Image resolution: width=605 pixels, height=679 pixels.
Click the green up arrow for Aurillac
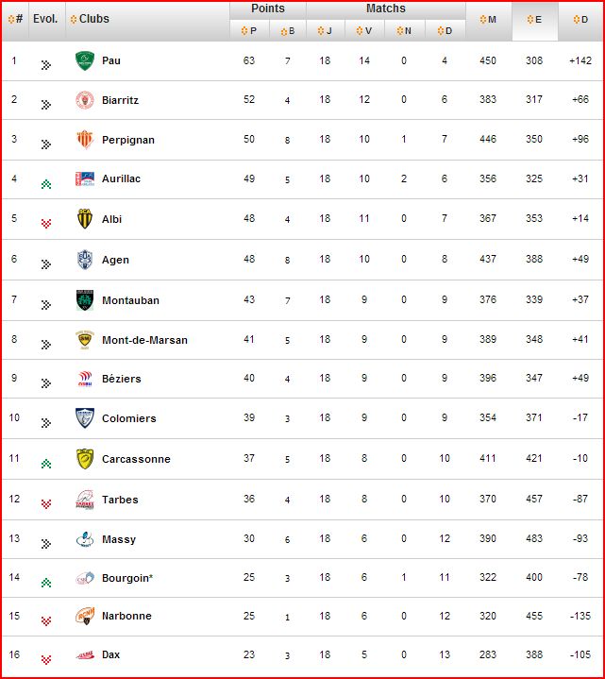tap(46, 184)
